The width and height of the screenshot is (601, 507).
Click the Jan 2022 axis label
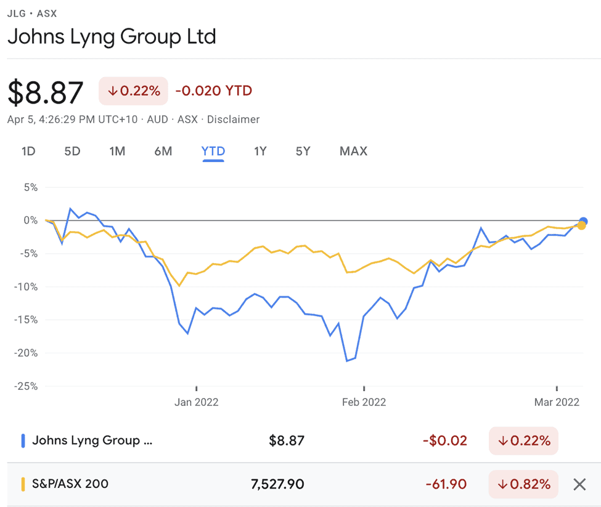[x=196, y=402]
